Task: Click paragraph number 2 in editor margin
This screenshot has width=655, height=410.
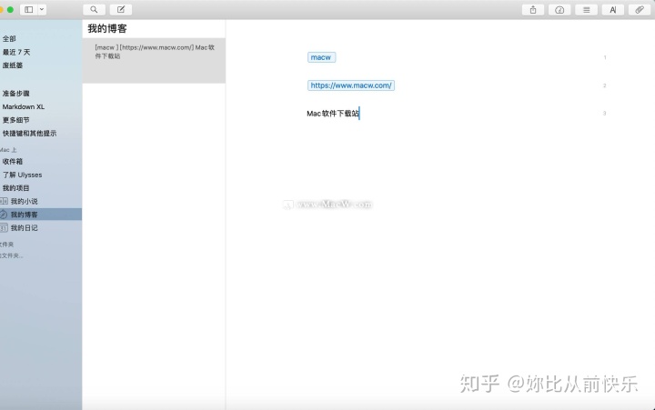Action: pyautogui.click(x=604, y=85)
